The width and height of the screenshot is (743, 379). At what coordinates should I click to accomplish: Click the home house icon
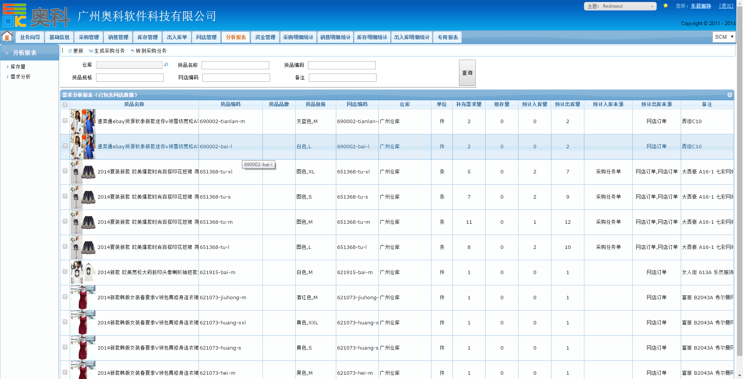pyautogui.click(x=7, y=36)
